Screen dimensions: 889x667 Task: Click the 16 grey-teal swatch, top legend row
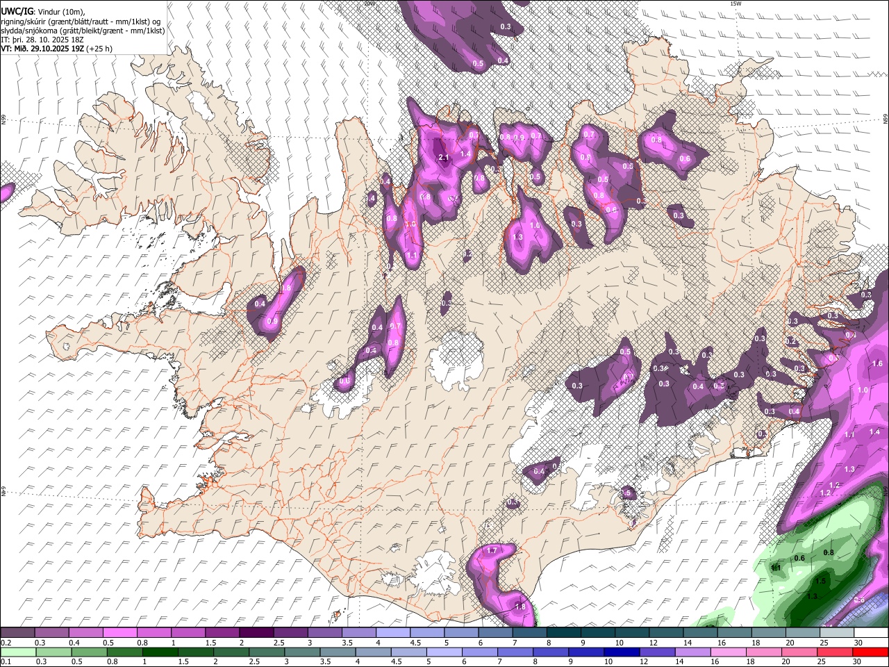(x=734, y=633)
